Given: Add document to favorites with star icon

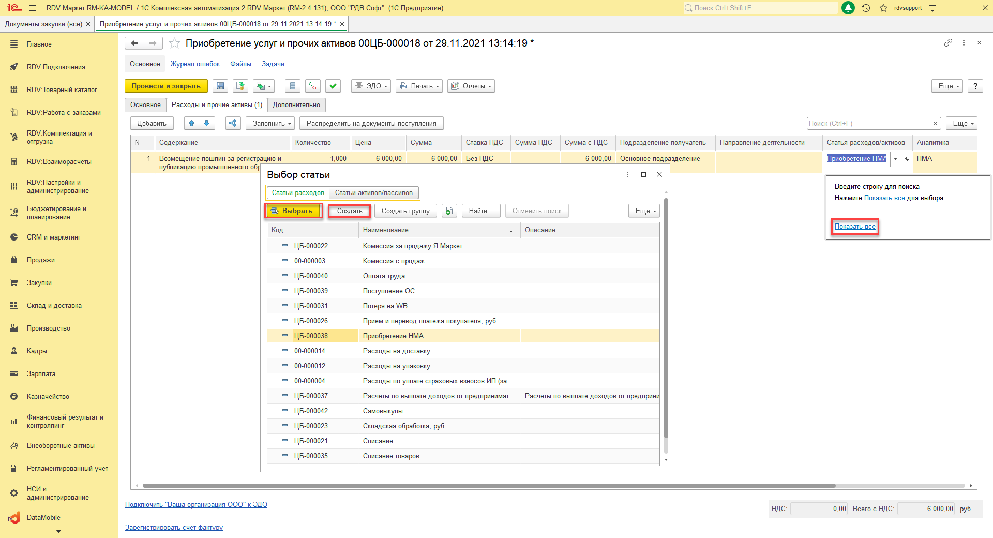Looking at the screenshot, I should [175, 43].
